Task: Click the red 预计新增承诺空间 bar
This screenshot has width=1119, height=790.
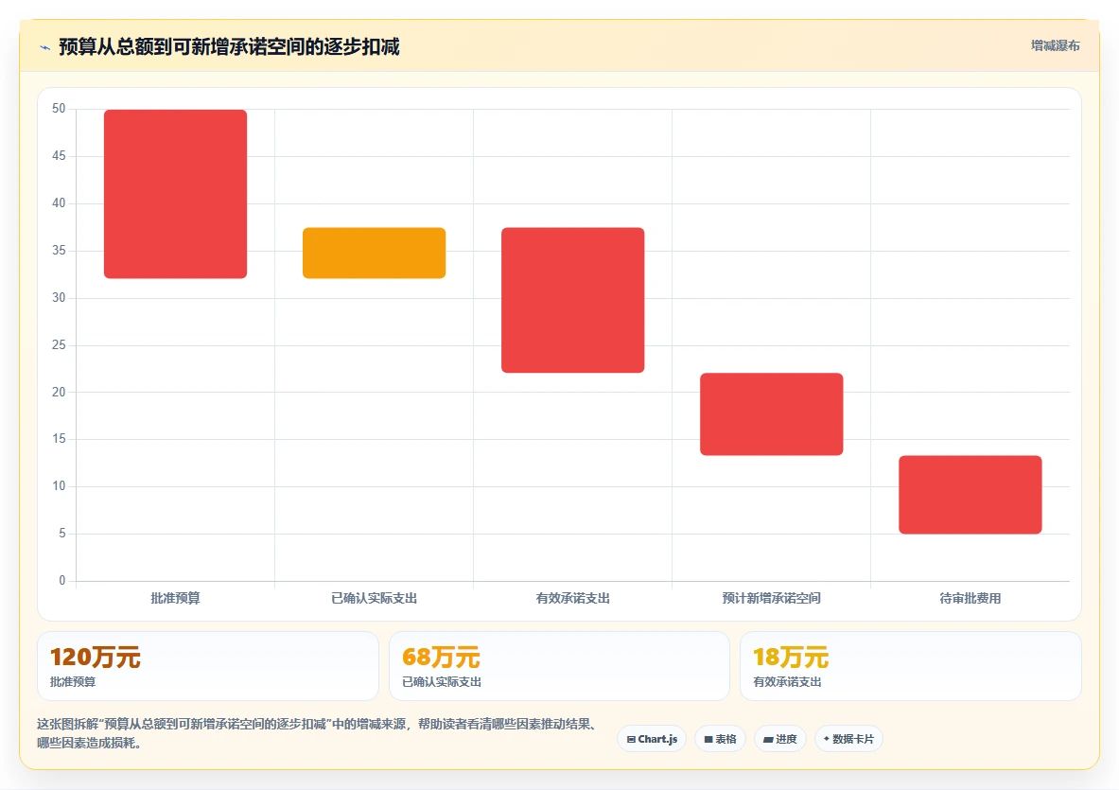Action: coord(772,413)
